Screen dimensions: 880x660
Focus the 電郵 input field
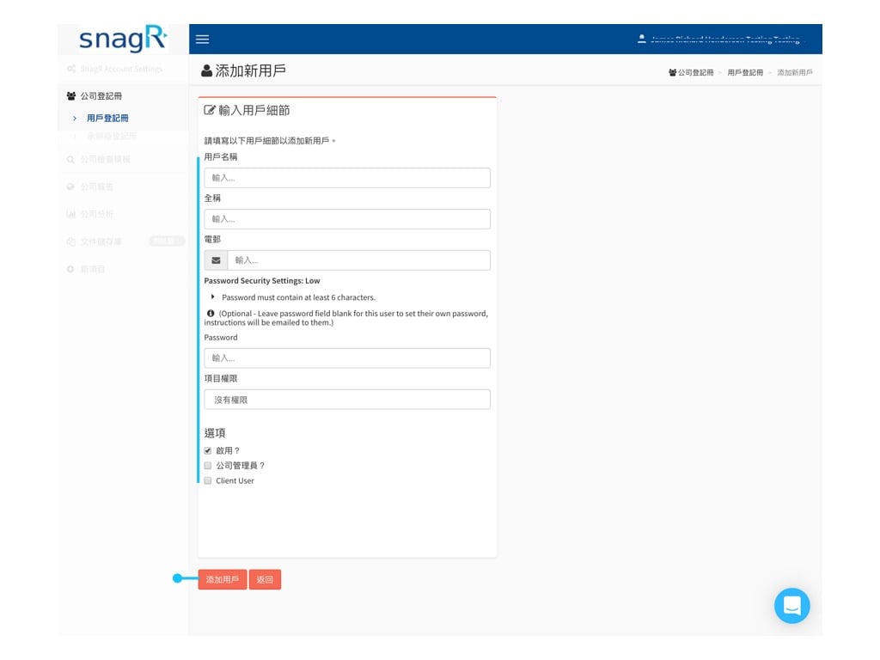click(x=358, y=260)
